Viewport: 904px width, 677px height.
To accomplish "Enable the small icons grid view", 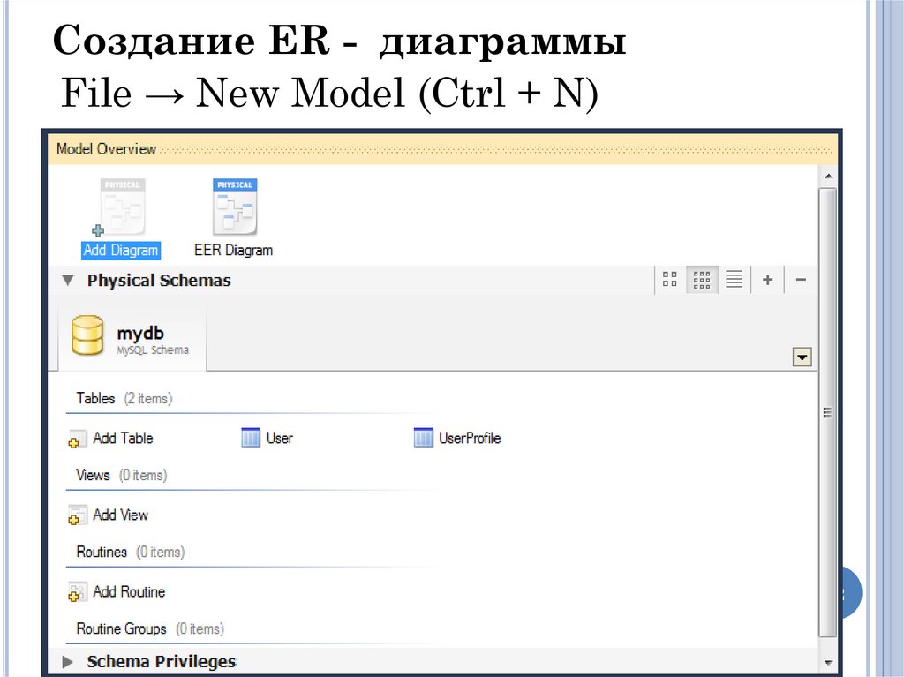I will [x=702, y=279].
